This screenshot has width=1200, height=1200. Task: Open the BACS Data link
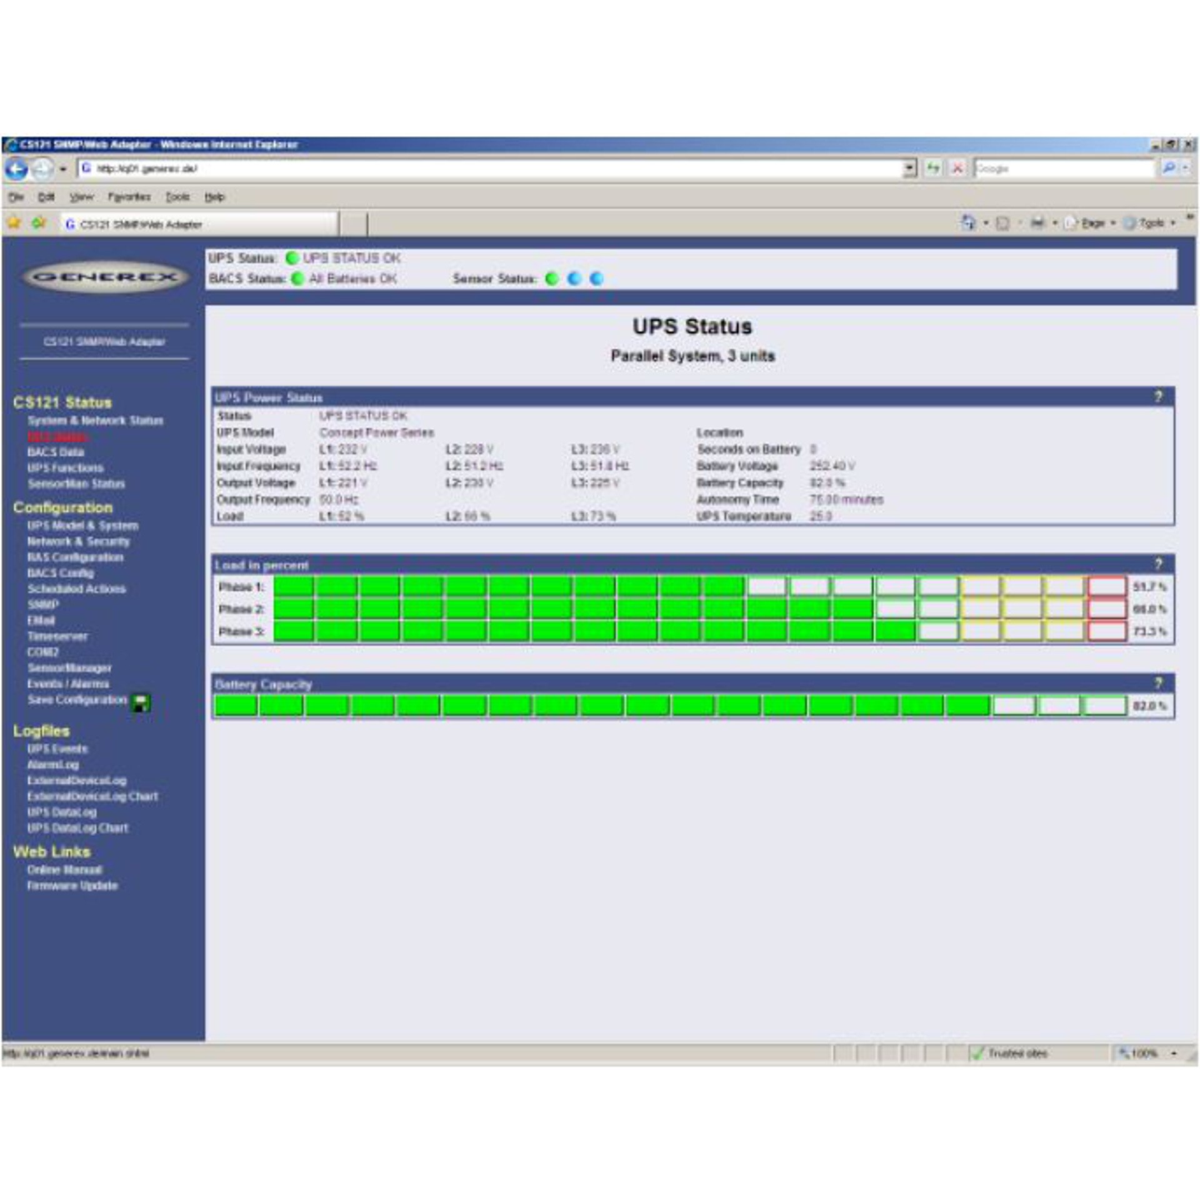tap(56, 452)
